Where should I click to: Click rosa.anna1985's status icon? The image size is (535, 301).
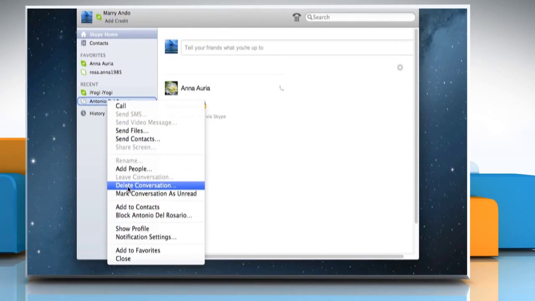[84, 72]
